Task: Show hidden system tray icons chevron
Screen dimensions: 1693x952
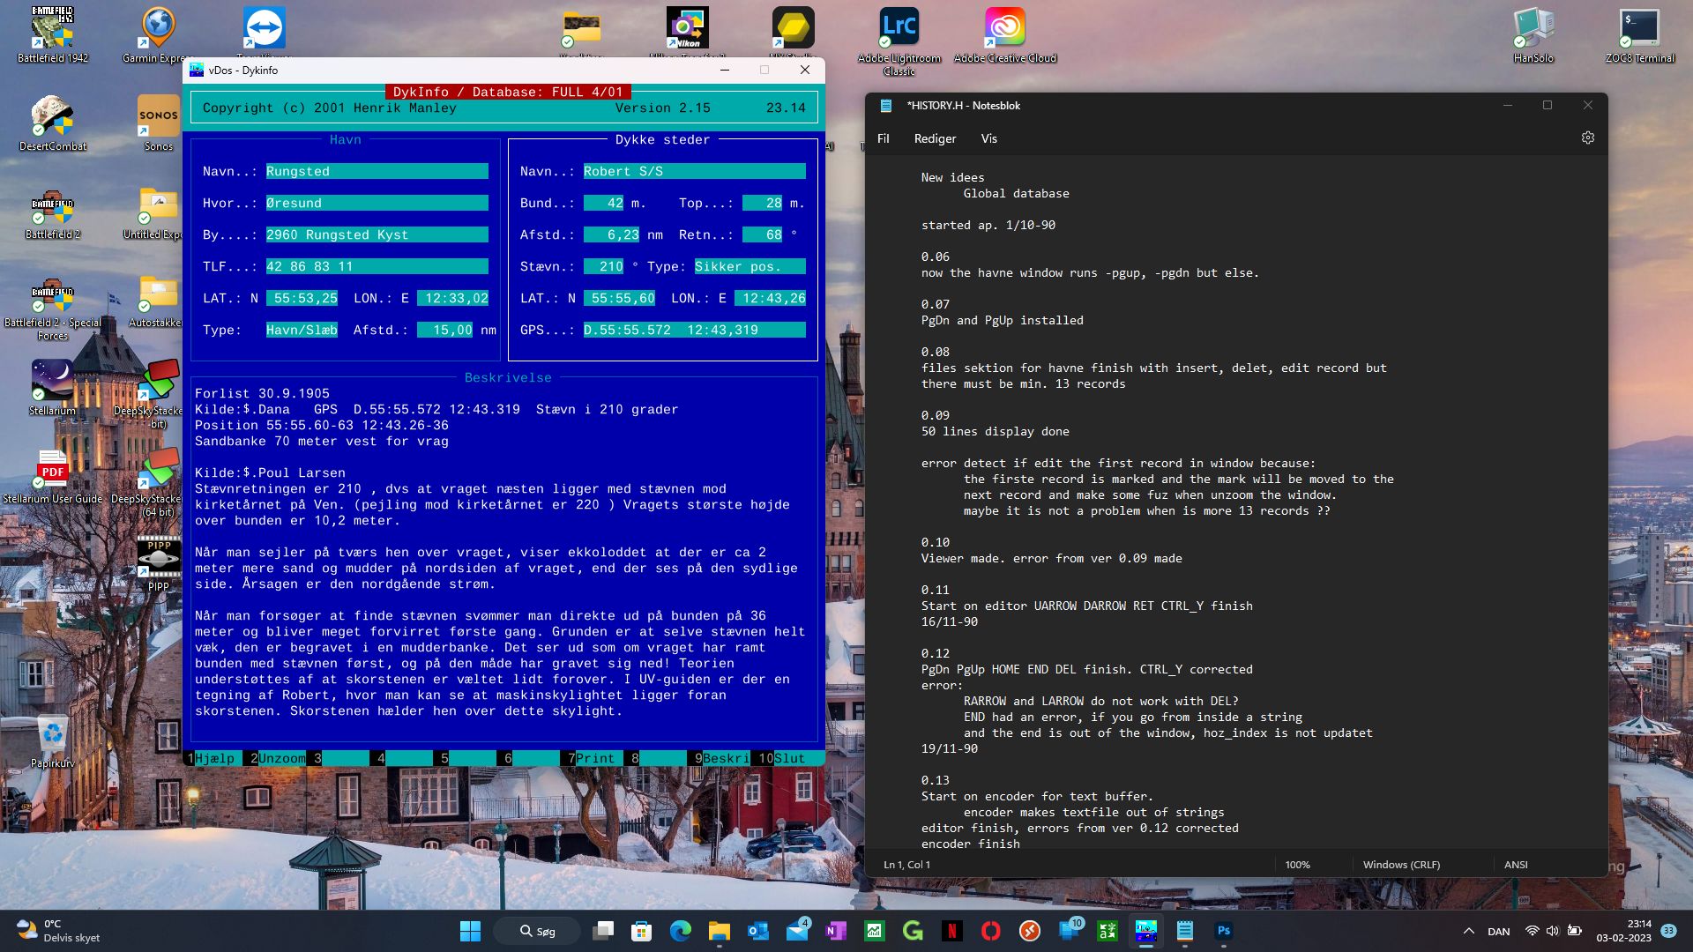Action: [x=1468, y=931]
